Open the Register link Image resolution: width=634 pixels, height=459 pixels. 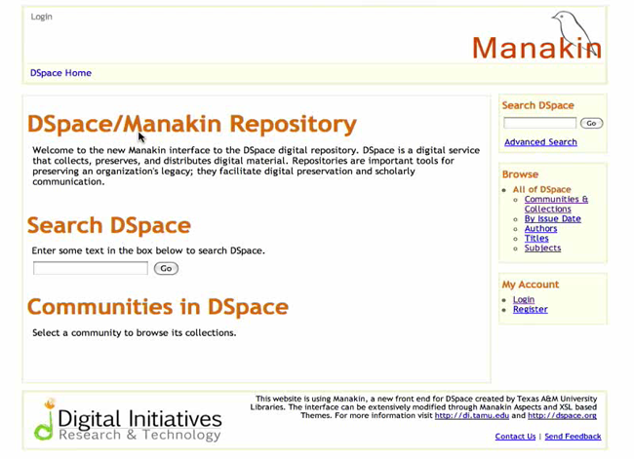pyautogui.click(x=530, y=309)
